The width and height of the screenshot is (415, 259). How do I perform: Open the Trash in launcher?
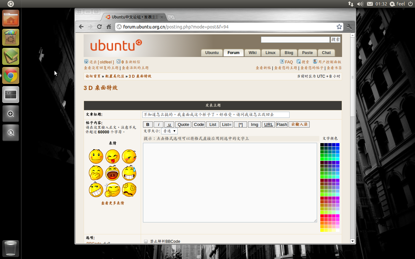(x=11, y=249)
